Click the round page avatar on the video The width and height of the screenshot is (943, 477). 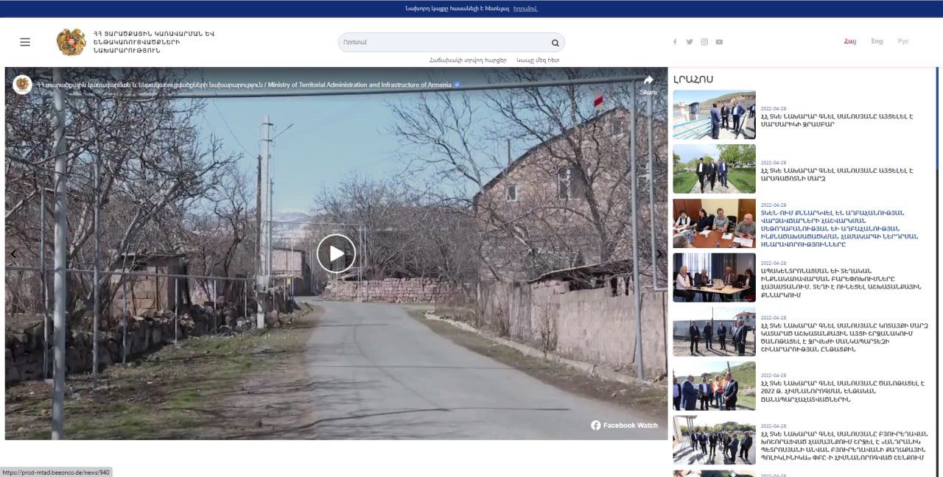pyautogui.click(x=23, y=84)
